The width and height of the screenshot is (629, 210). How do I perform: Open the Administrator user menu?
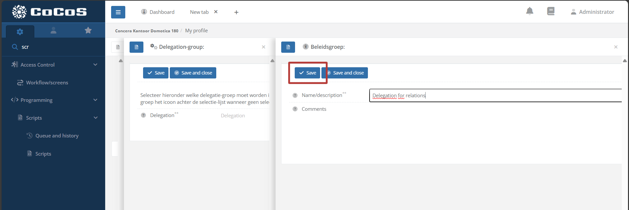pyautogui.click(x=592, y=12)
